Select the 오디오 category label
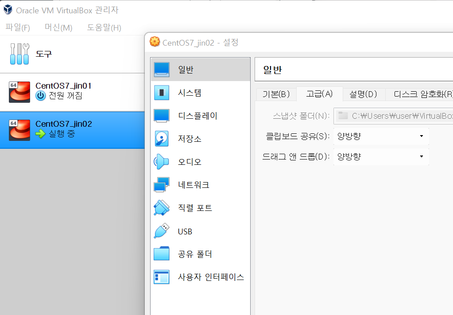The image size is (453, 315). pos(190,162)
